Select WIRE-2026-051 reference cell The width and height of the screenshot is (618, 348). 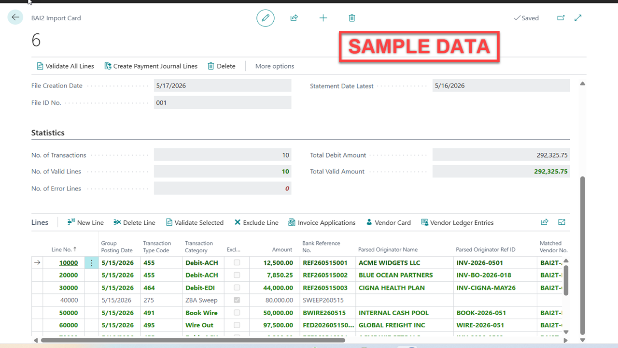point(494,325)
